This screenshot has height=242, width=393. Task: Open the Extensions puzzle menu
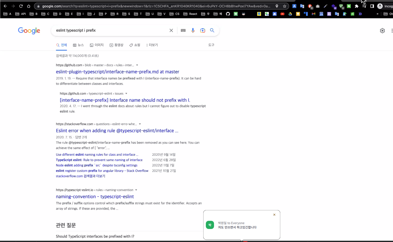[356, 6]
